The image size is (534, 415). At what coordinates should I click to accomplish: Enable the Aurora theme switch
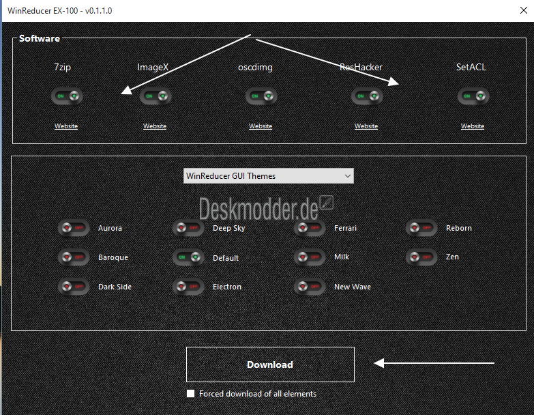pos(74,227)
